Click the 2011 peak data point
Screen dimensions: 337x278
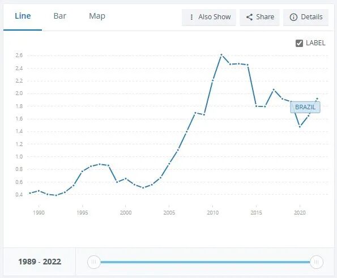pos(221,55)
